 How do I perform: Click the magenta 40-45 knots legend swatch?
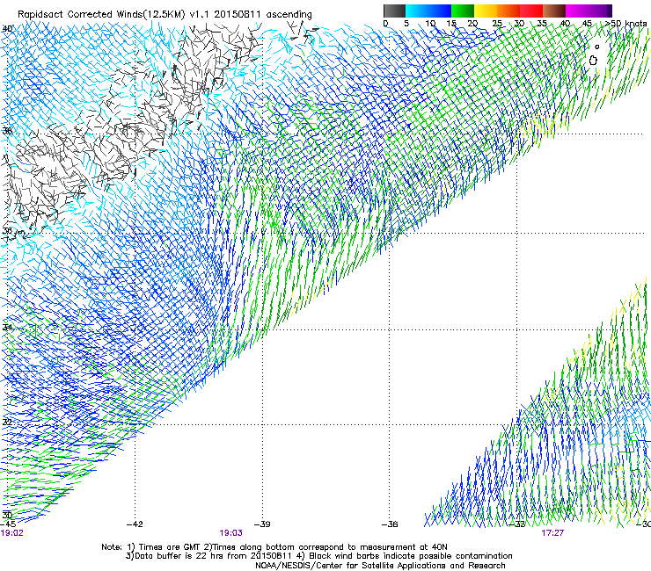pyautogui.click(x=577, y=11)
